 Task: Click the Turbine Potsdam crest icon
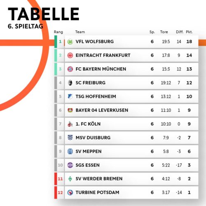pyautogui.click(x=70, y=192)
